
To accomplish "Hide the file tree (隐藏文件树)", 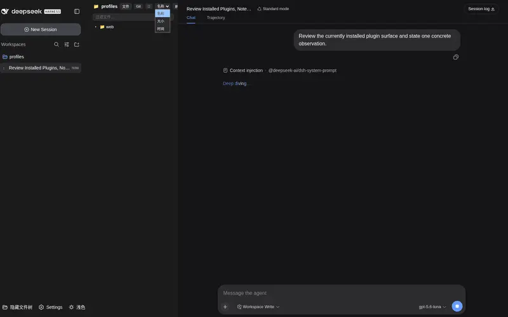I will [x=18, y=307].
